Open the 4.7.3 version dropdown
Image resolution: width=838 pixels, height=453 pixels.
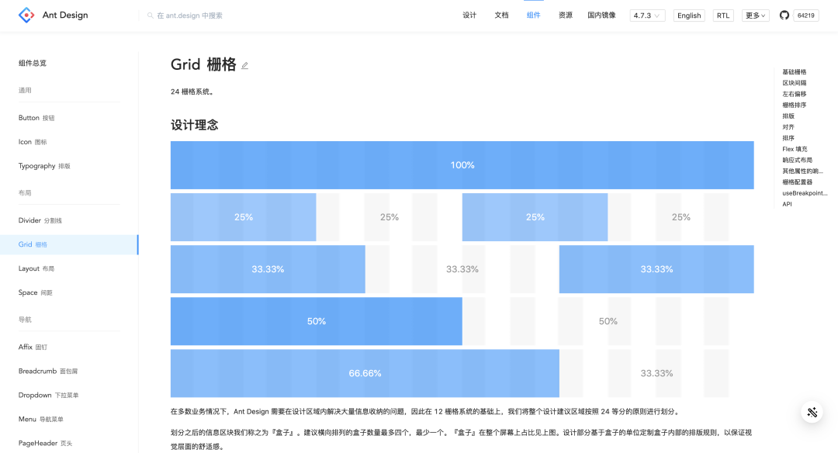(x=647, y=16)
